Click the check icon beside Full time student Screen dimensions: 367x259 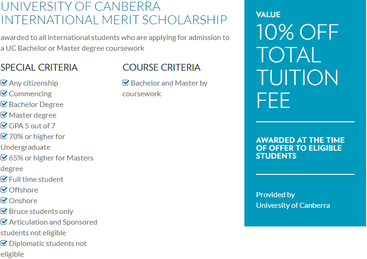coord(4,179)
